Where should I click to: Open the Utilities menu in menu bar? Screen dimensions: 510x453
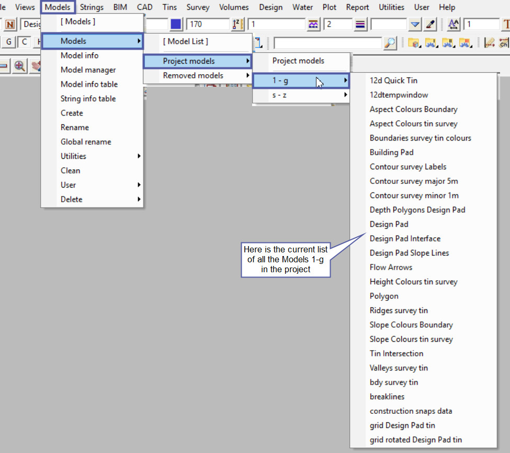(x=391, y=7)
